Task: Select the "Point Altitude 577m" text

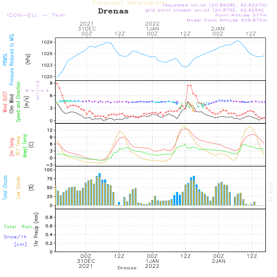Action: coord(241,15)
